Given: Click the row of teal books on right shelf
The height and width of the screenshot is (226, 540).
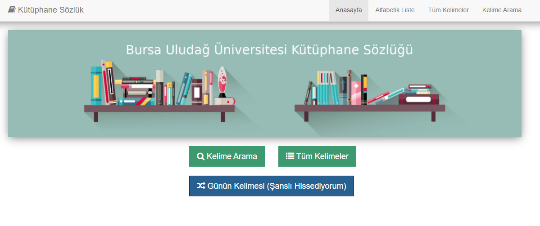Looking at the screenshot, I should (x=328, y=88).
